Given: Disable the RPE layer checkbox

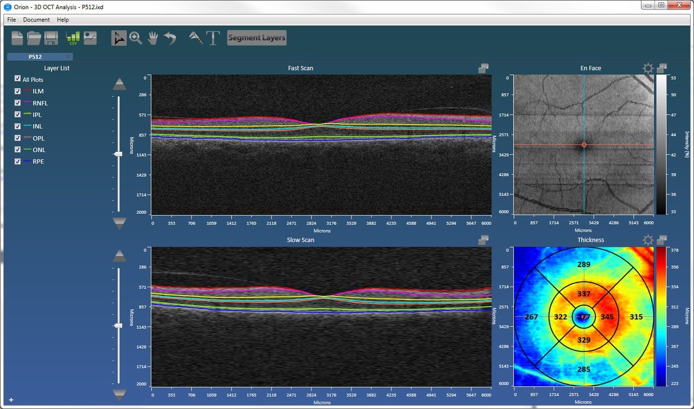Looking at the screenshot, I should [x=17, y=161].
